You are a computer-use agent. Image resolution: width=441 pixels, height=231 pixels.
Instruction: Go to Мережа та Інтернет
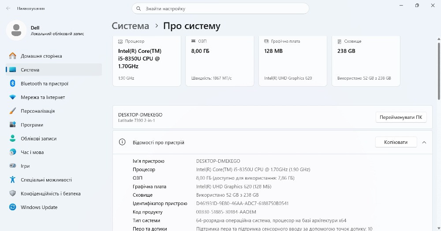tap(54, 97)
